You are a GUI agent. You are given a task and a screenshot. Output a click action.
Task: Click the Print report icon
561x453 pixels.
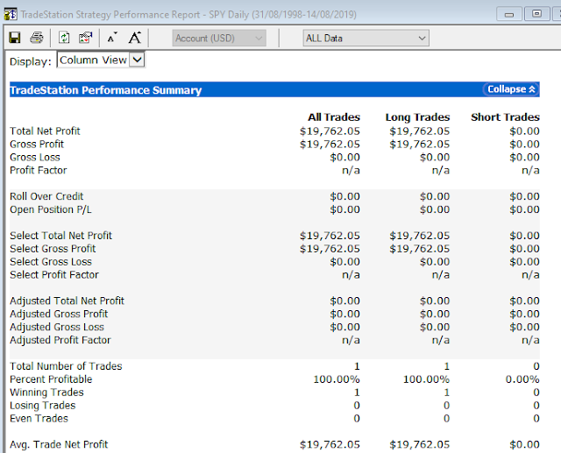click(37, 38)
